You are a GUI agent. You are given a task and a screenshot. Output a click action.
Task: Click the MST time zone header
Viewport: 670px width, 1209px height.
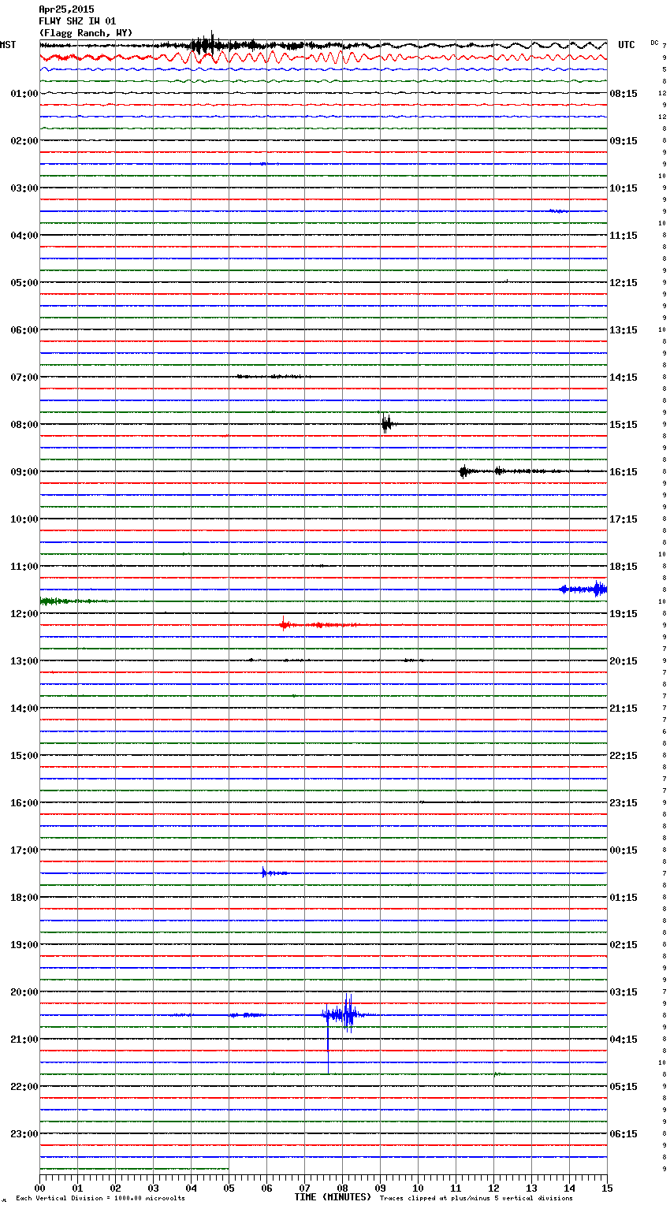[8, 45]
